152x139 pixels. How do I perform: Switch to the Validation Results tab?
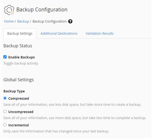click(x=99, y=33)
